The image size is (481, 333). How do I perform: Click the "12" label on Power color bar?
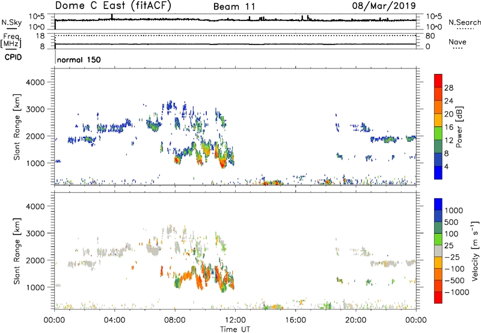[449, 141]
